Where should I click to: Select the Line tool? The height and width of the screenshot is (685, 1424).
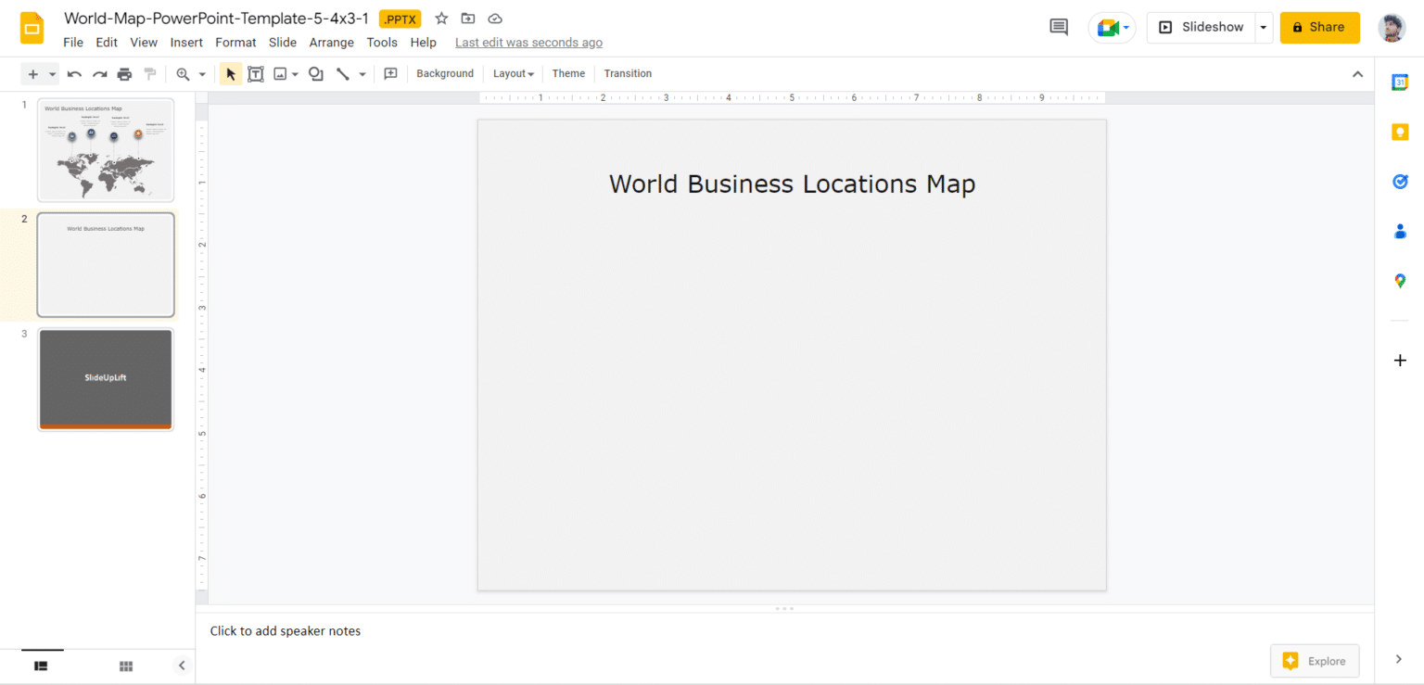click(342, 73)
